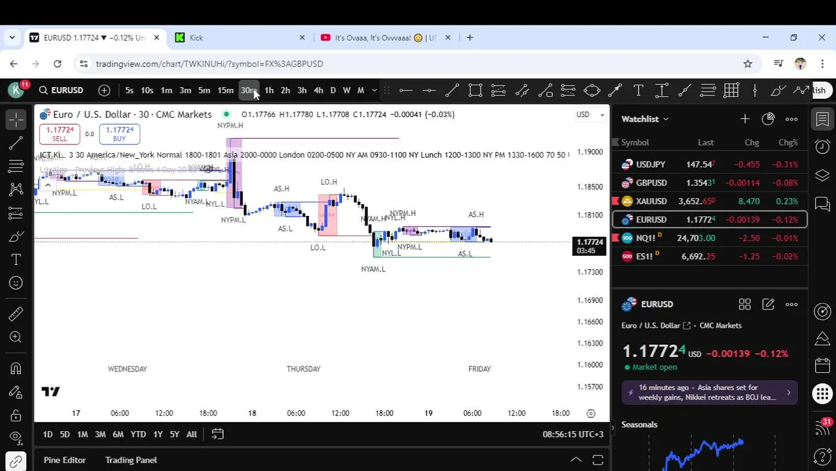836x471 pixels.
Task: Switch to the 15m timeframe
Action: click(226, 91)
